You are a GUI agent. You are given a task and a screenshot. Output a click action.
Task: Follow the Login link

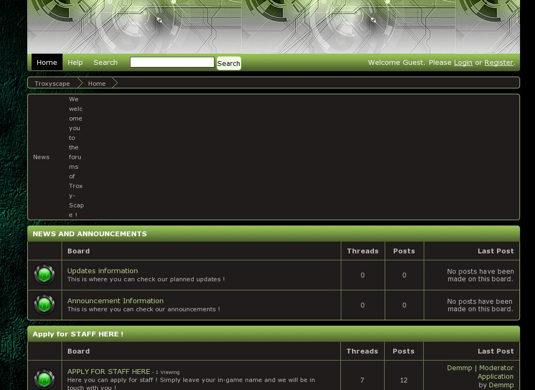[x=463, y=63]
